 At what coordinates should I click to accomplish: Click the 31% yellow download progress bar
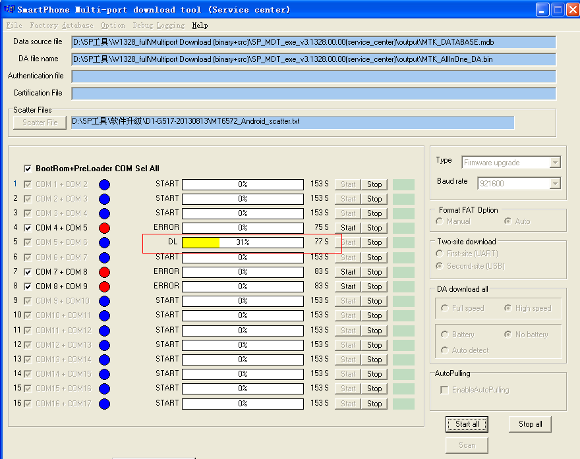243,242
